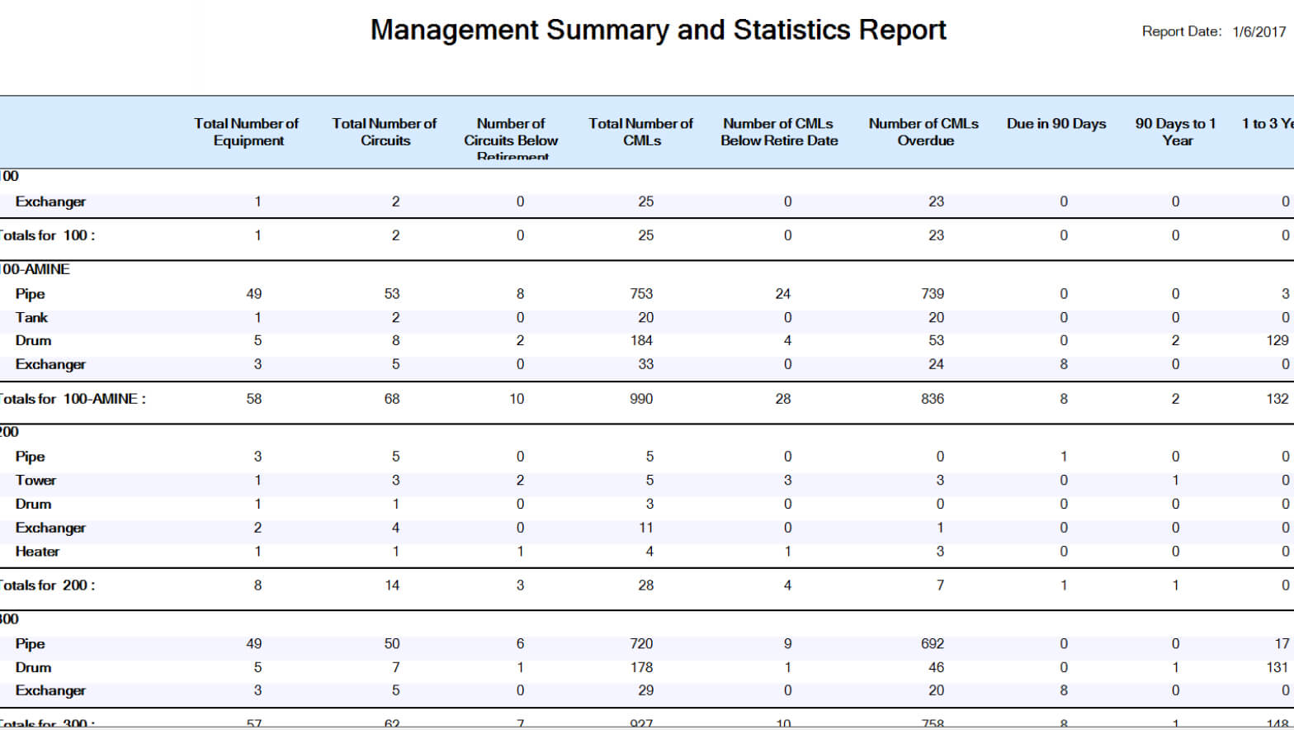Click the Heater row label
This screenshot has width=1294, height=730.
click(x=37, y=552)
